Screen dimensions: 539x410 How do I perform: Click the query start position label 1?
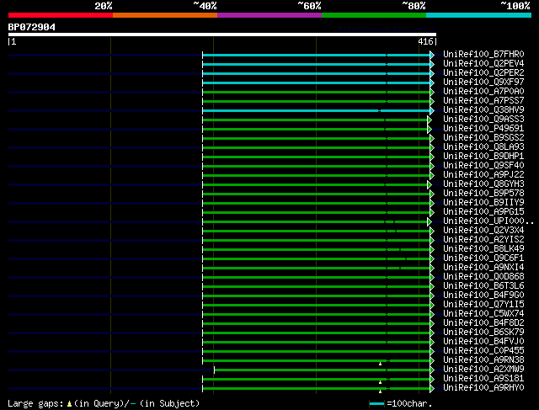pyautogui.click(x=13, y=41)
